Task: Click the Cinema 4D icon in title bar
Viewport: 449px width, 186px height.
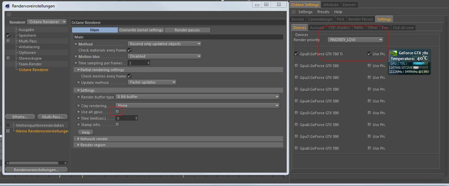Action: [7, 6]
